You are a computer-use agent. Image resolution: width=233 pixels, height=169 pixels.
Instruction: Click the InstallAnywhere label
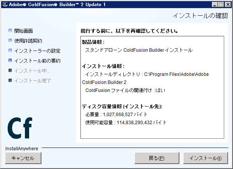tap(22, 148)
